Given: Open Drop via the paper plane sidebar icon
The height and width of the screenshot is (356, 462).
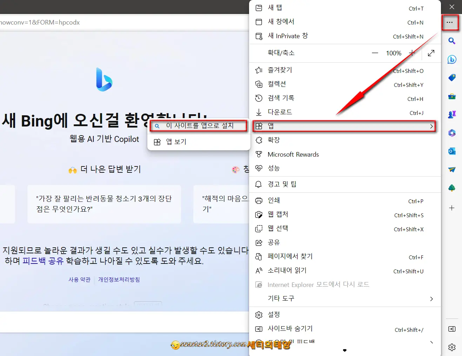Looking at the screenshot, I should (452, 170).
